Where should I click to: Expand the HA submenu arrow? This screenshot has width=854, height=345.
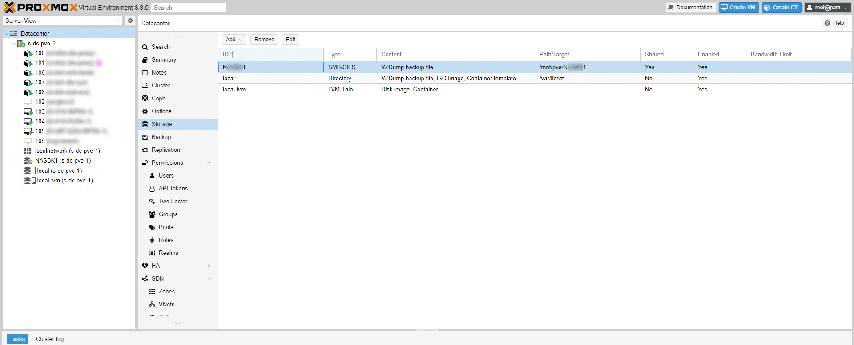[209, 266]
